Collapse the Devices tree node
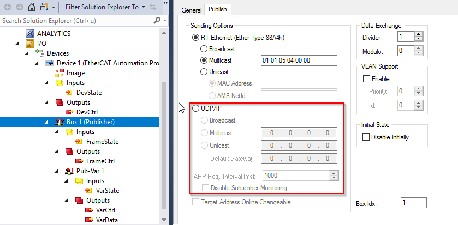The width and height of the screenshot is (458, 225). click(x=27, y=53)
